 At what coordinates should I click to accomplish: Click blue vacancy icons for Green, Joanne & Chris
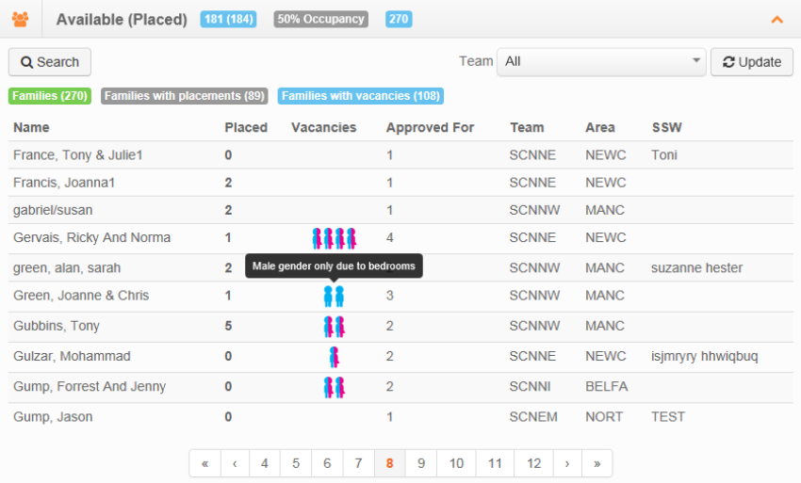point(335,297)
